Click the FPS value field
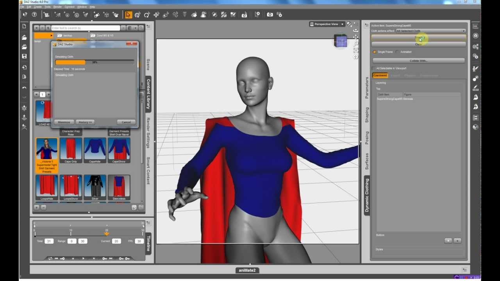 [139, 241]
